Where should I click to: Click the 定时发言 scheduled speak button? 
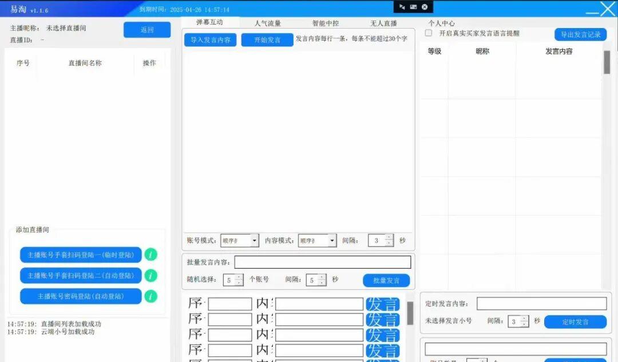tap(576, 321)
